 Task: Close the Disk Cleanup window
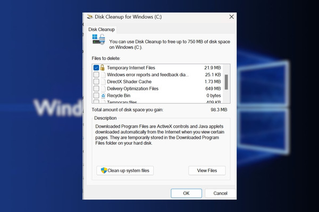(231, 17)
